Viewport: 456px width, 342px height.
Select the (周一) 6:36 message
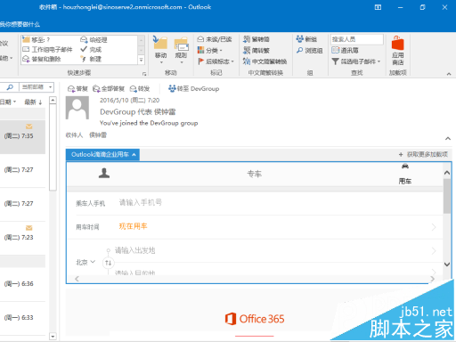click(x=22, y=284)
